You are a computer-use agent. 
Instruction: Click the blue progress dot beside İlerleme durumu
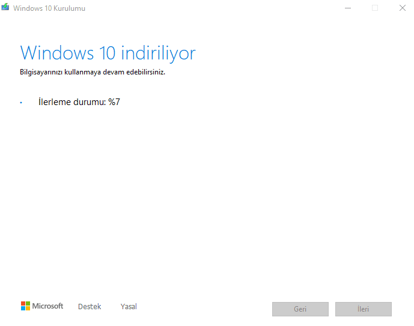click(x=21, y=103)
